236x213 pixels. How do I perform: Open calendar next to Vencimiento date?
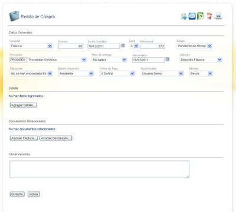click(168, 59)
